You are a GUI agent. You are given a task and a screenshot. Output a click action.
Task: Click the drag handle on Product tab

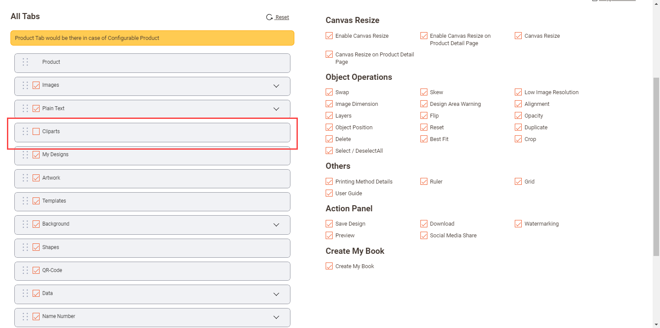[x=25, y=62]
